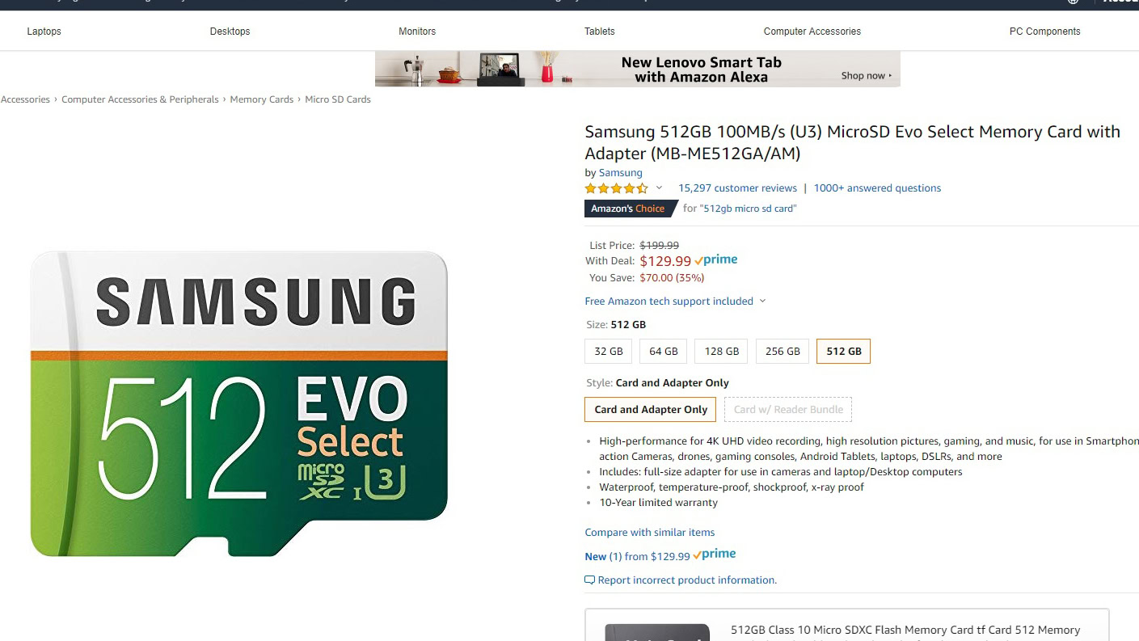1139x641 pixels.
Task: Click the globe language icon in header
Action: click(x=1073, y=2)
